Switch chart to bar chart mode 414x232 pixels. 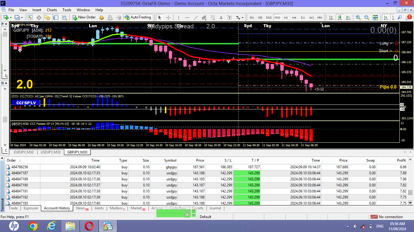[331, 18]
